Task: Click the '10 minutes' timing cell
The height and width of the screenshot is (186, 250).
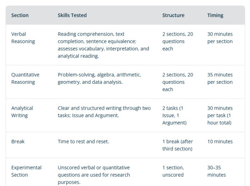Action: tap(220, 142)
